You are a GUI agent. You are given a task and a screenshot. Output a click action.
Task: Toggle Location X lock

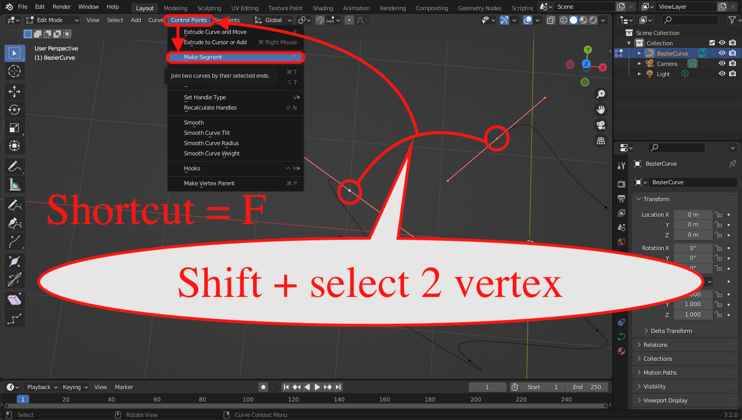[718, 214]
